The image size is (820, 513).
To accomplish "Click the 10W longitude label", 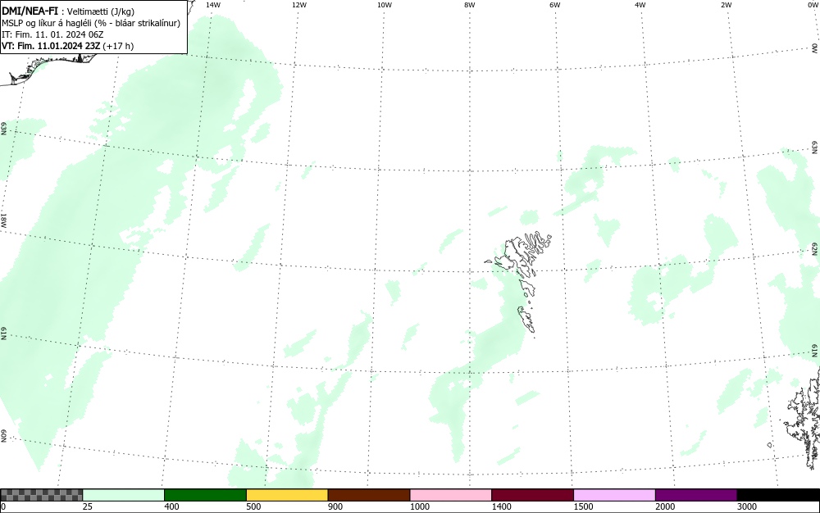I will tap(385, 5).
